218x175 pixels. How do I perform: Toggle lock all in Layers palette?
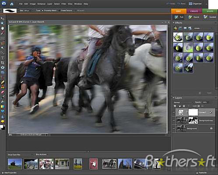coord(202,106)
